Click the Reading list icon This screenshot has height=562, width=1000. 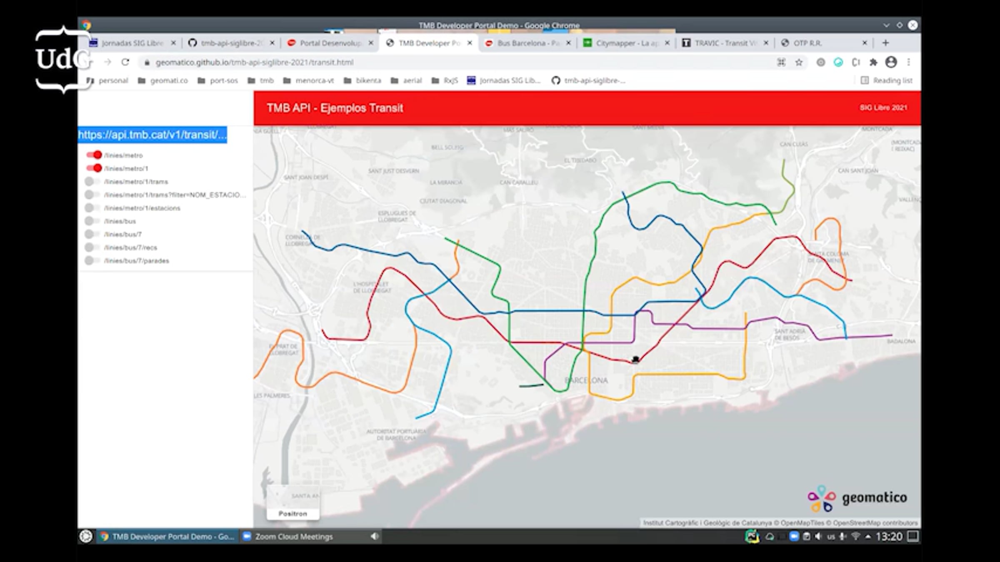pos(865,80)
